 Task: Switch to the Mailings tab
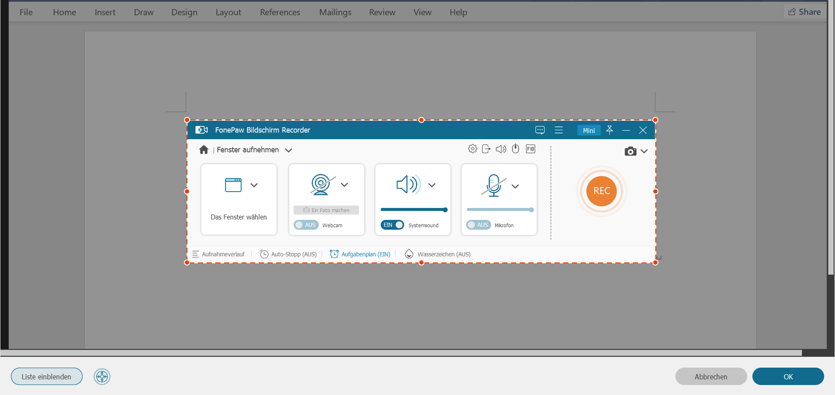[335, 12]
